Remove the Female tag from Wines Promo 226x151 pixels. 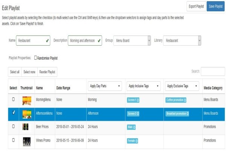tap(136, 141)
